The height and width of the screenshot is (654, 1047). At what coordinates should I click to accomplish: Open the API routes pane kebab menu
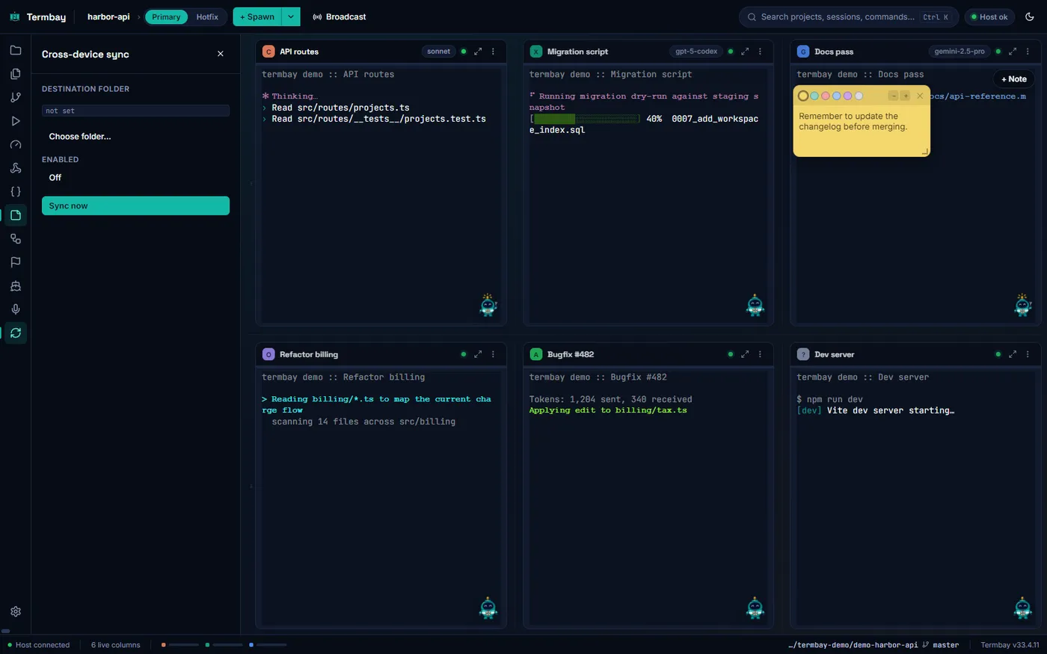point(493,52)
